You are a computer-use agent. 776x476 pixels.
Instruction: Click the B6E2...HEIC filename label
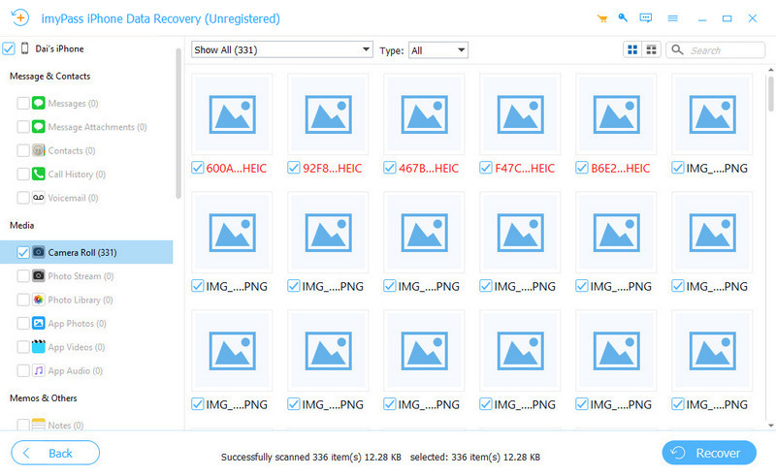[620, 169]
